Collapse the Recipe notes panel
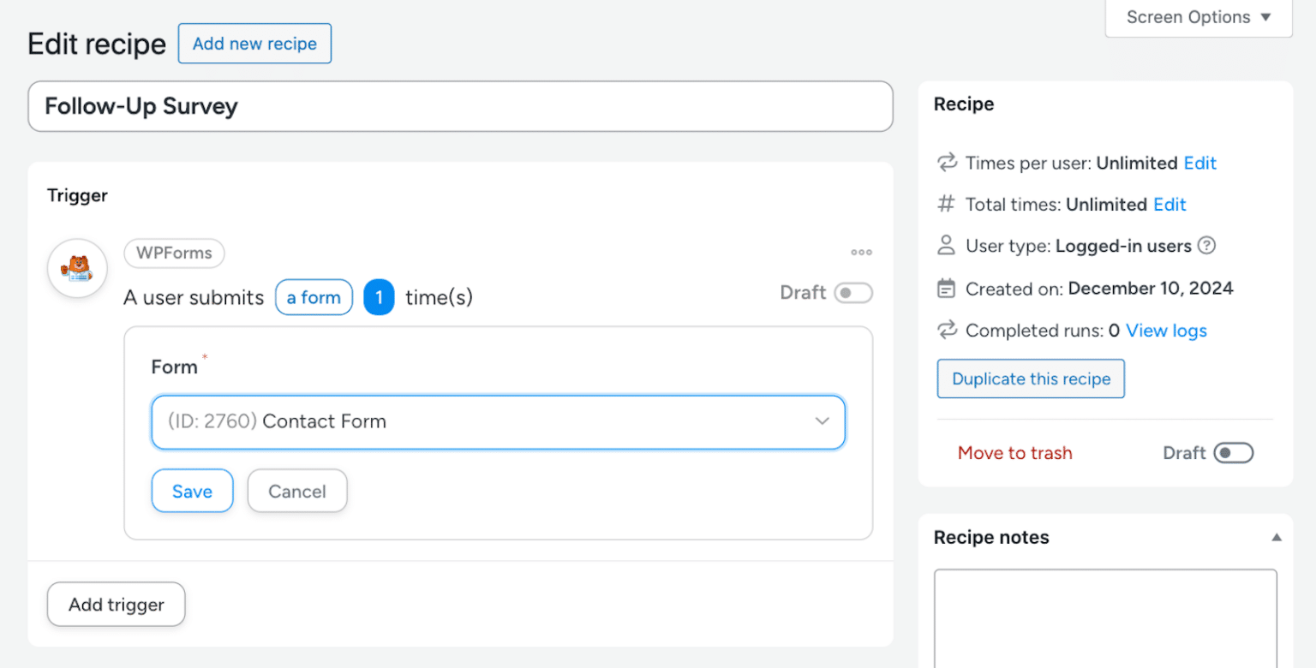The image size is (1316, 668). [x=1276, y=536]
